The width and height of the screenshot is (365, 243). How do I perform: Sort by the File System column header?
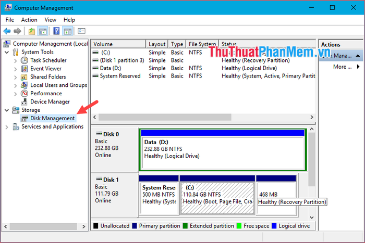click(202, 44)
